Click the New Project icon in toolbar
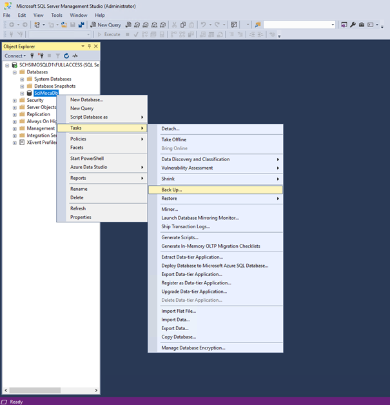 point(37,25)
